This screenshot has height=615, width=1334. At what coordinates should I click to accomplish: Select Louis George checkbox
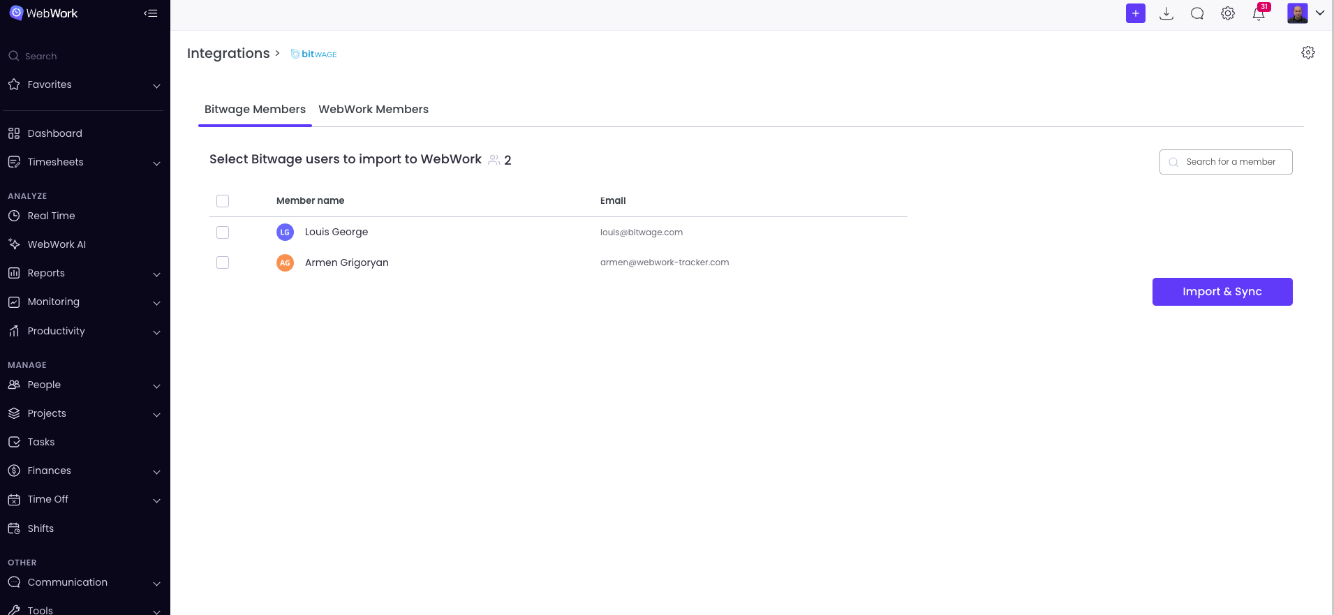(223, 232)
